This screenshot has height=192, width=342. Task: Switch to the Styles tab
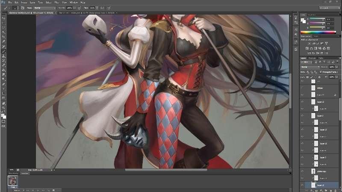click(x=315, y=36)
